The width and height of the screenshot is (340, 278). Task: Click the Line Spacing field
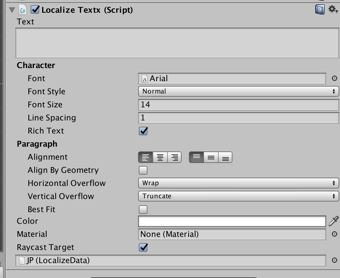tap(238, 118)
